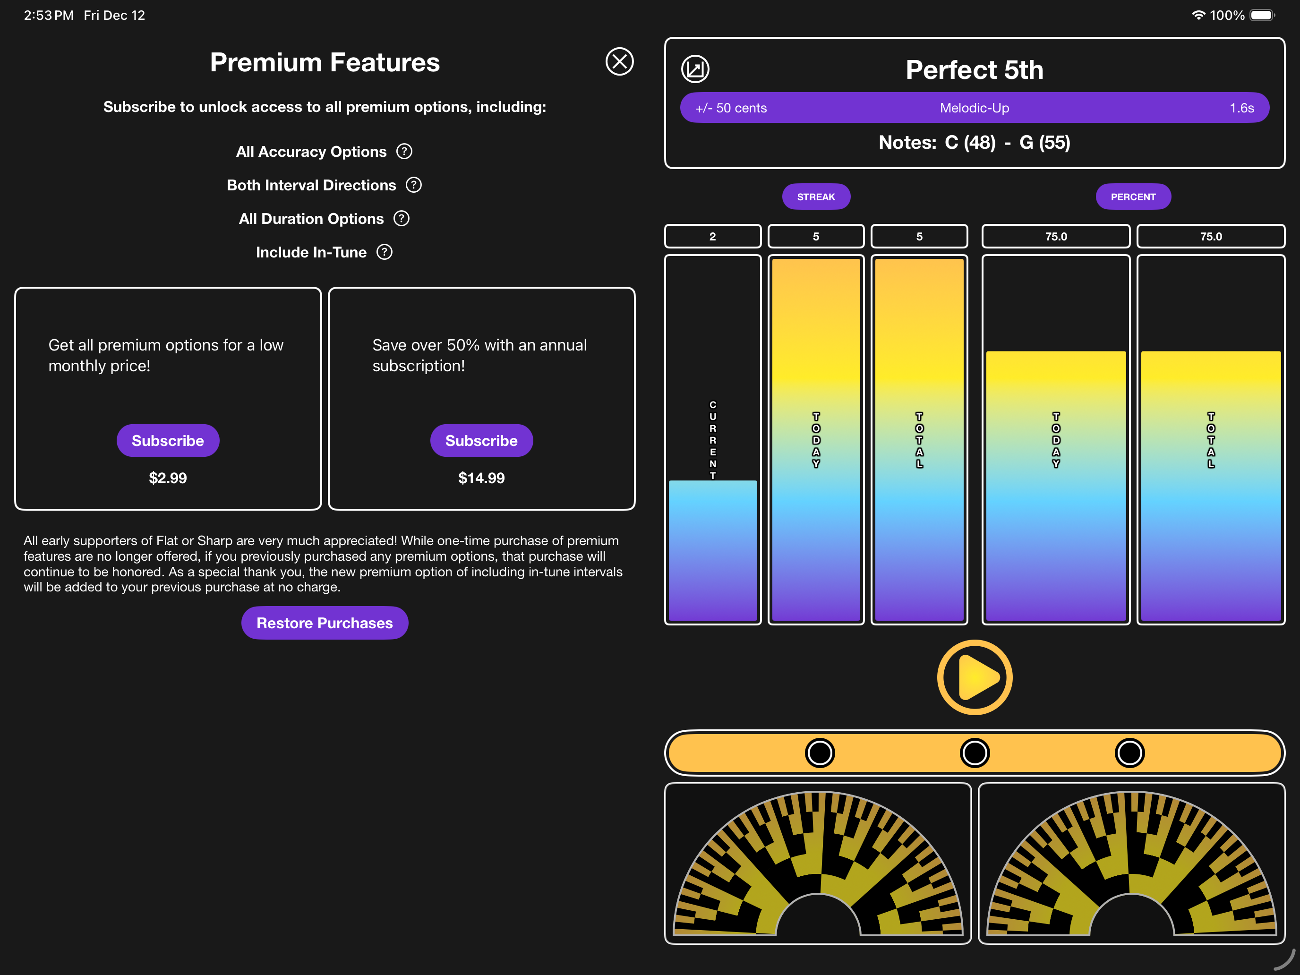
Task: Open help for All Accuracy Options
Action: tap(404, 152)
